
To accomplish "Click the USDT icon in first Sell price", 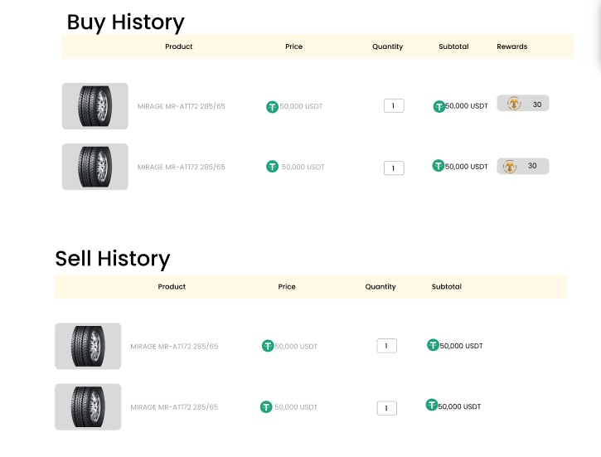I will 268,346.
